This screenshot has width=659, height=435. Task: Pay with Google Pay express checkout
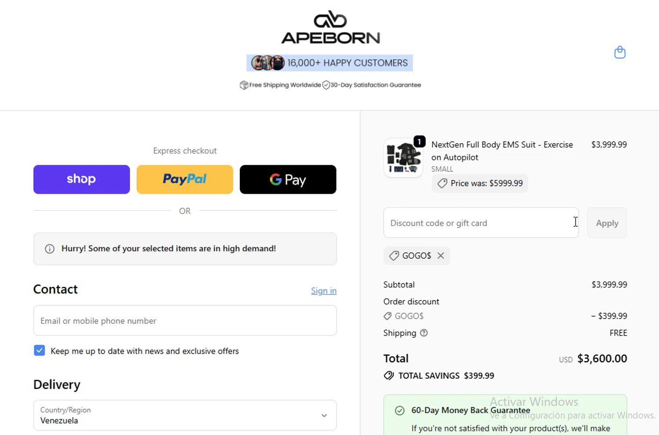pyautogui.click(x=288, y=179)
